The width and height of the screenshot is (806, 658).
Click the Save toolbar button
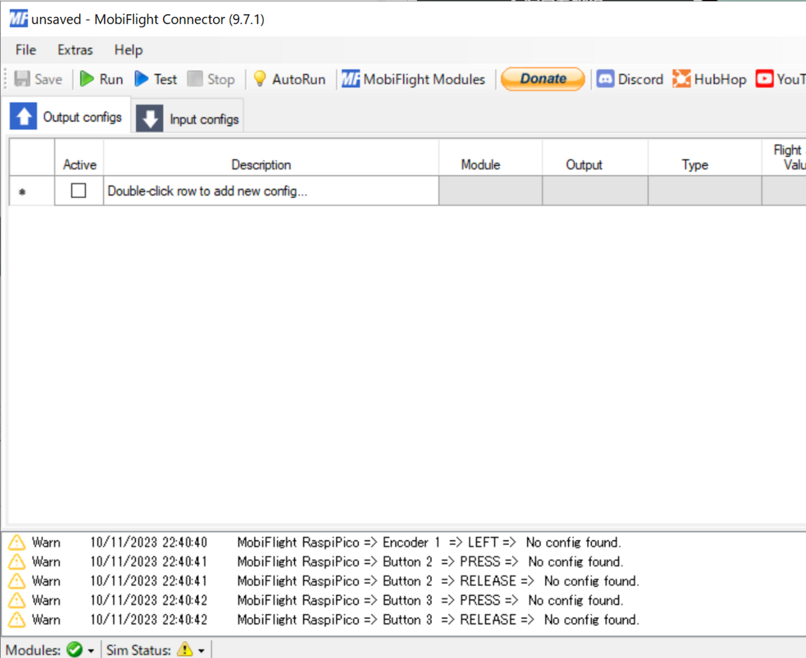coord(38,79)
